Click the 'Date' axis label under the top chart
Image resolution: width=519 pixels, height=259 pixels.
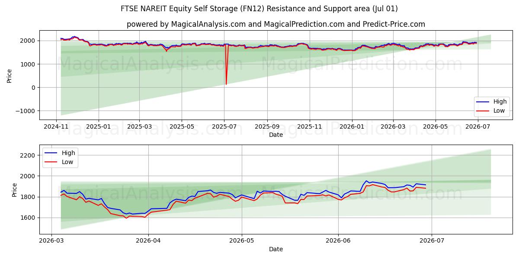pyautogui.click(x=276, y=135)
